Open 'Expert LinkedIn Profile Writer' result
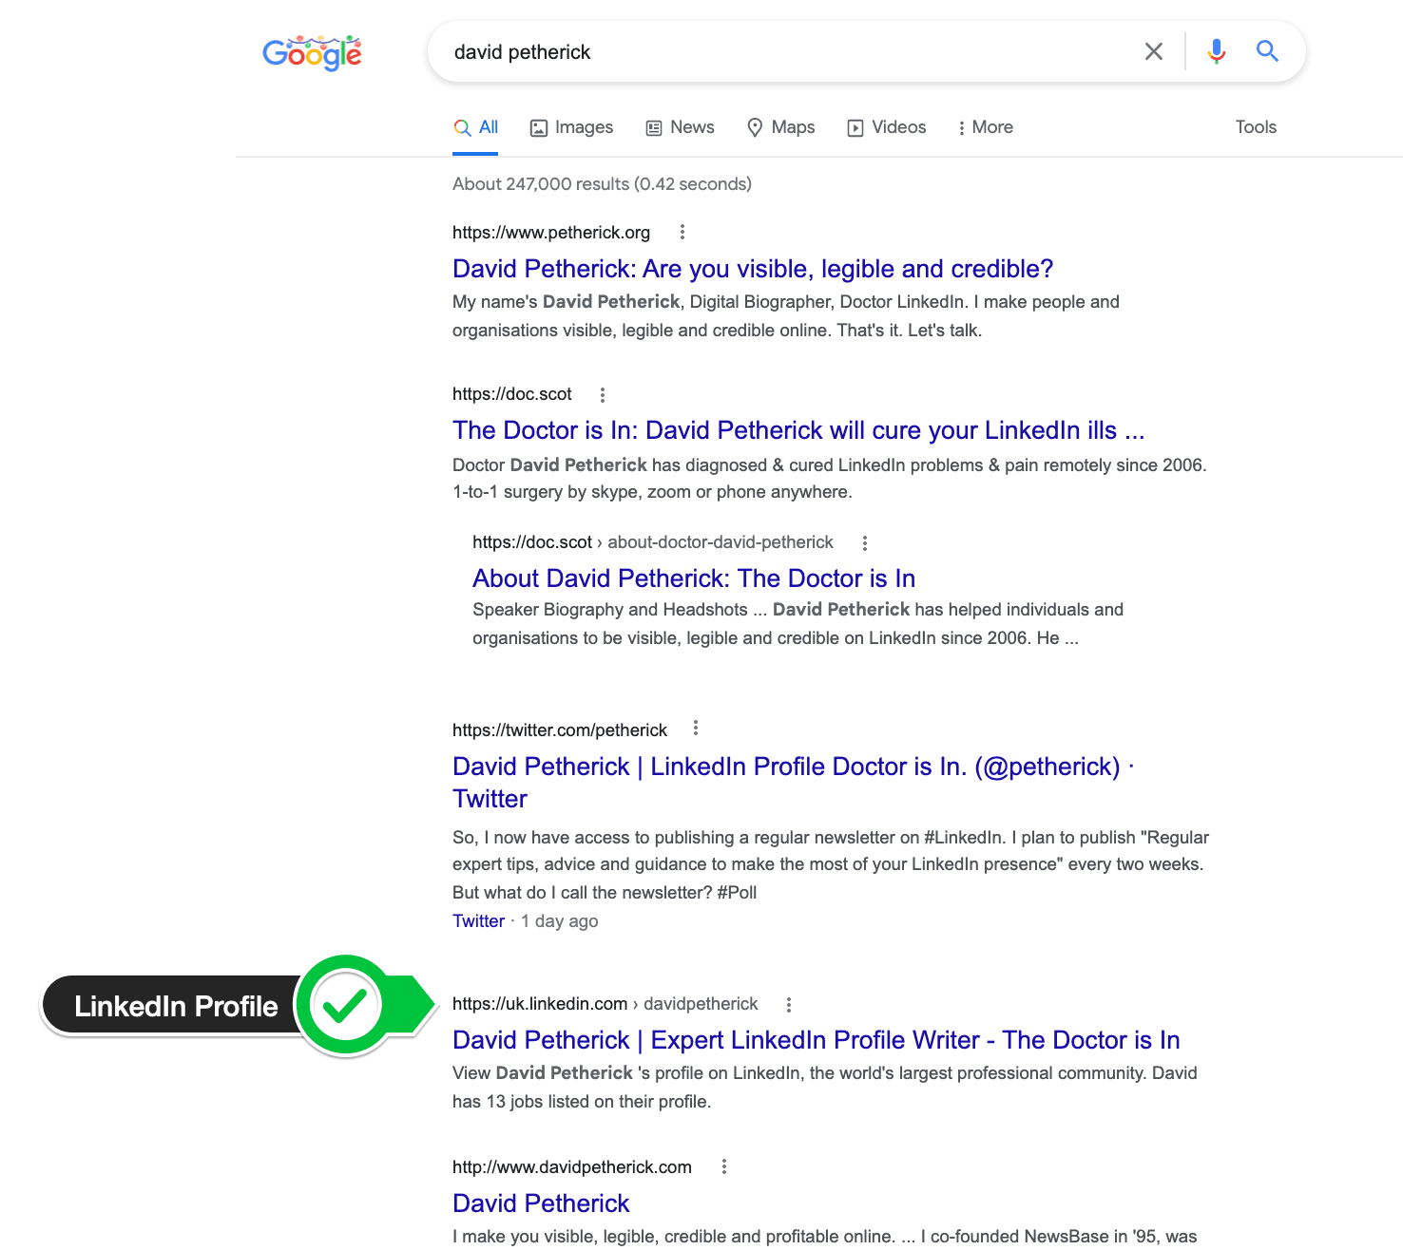 tap(817, 1040)
